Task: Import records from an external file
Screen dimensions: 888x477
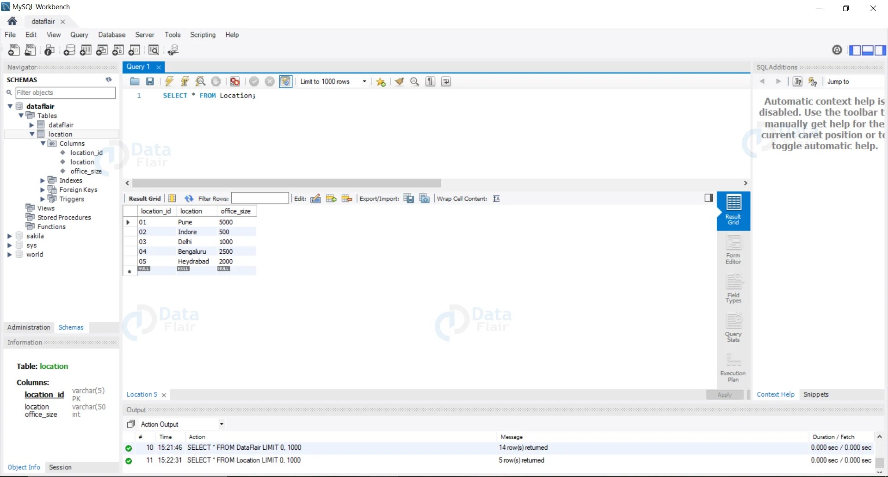Action: 425,199
